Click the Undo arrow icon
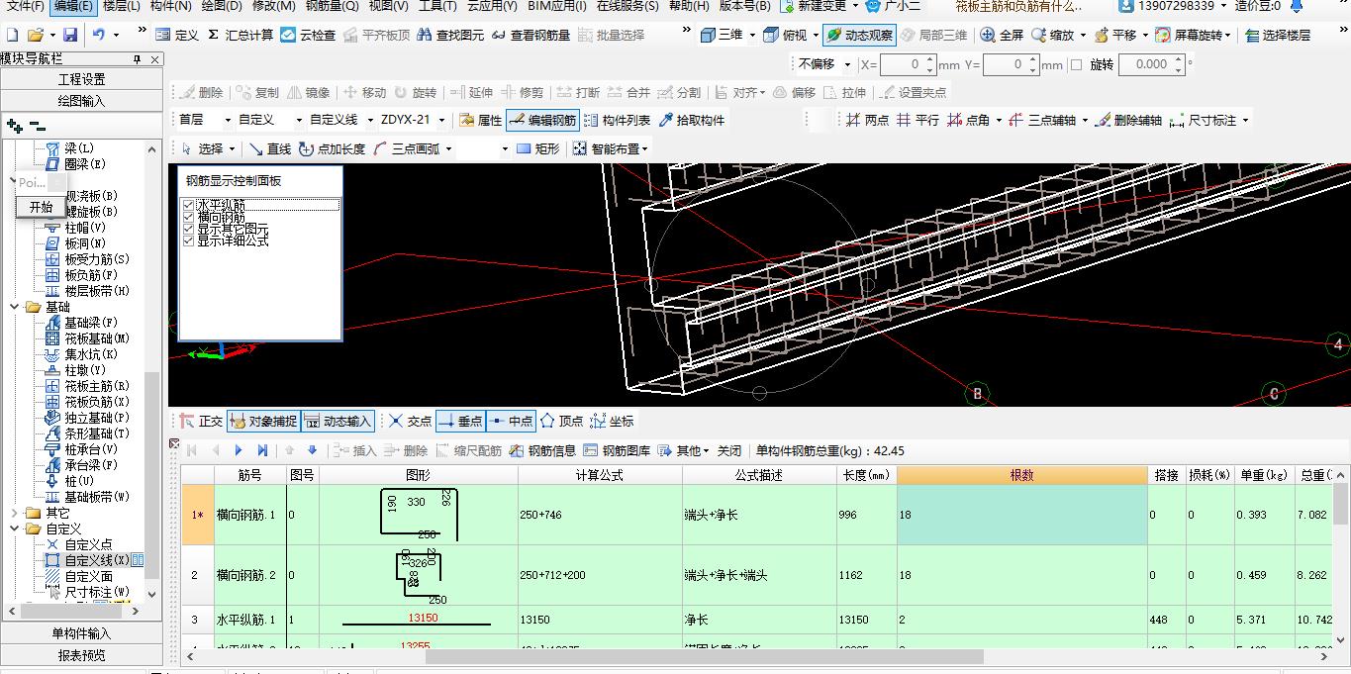The height and width of the screenshot is (674, 1351). (98, 35)
